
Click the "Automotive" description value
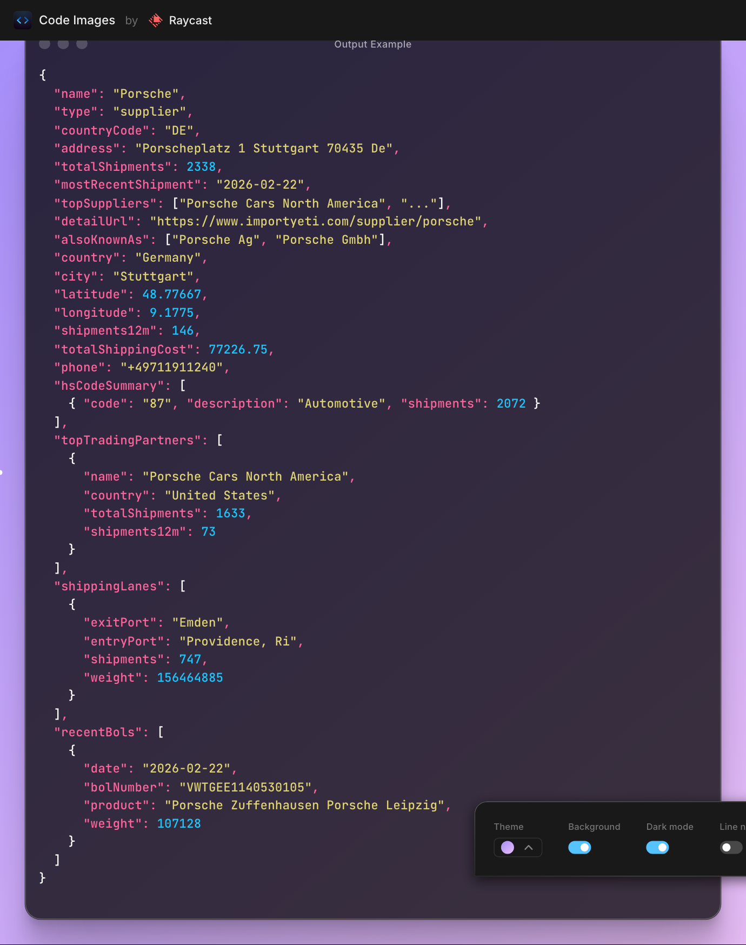pos(341,404)
